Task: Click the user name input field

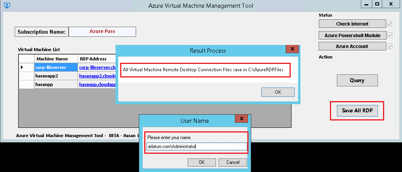Action: click(x=197, y=146)
